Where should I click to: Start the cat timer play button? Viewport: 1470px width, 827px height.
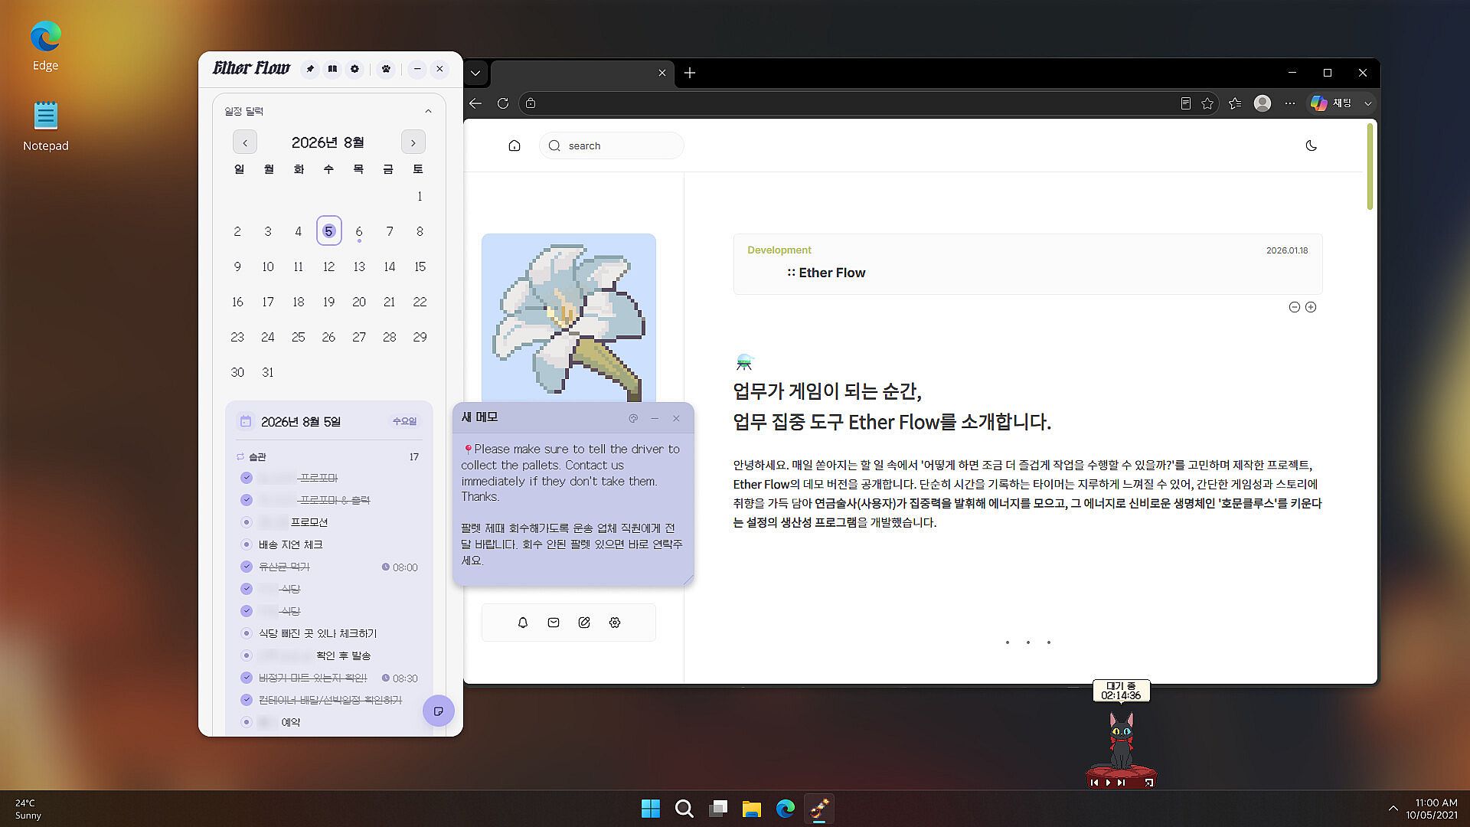1108,783
